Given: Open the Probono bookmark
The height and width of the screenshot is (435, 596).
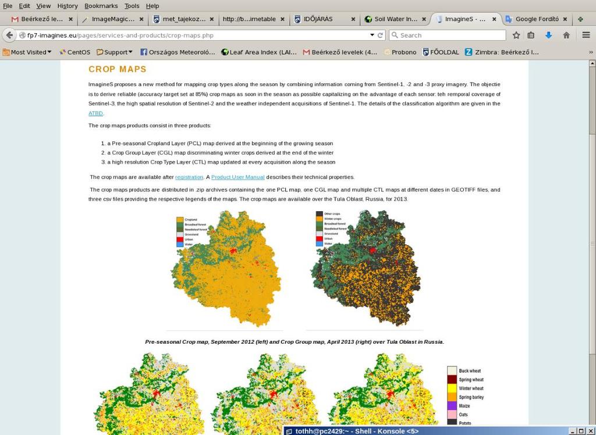Looking at the screenshot, I should coord(400,52).
